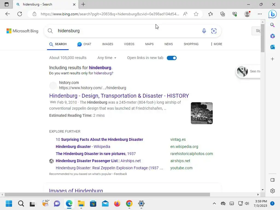Open a new tab plus button
This screenshot has width=280, height=210.
[x=83, y=4]
